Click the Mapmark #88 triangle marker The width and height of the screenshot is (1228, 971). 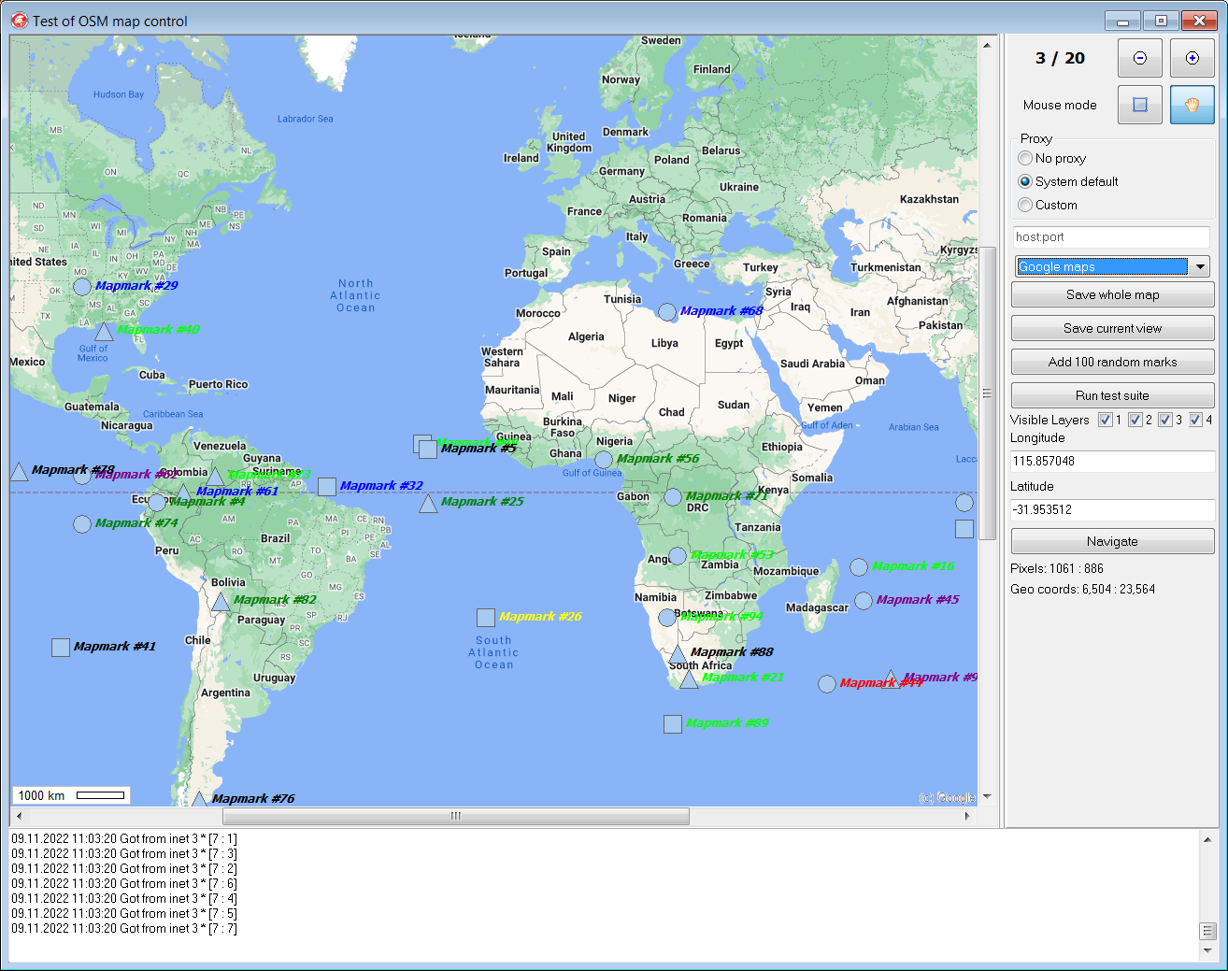[x=678, y=653]
